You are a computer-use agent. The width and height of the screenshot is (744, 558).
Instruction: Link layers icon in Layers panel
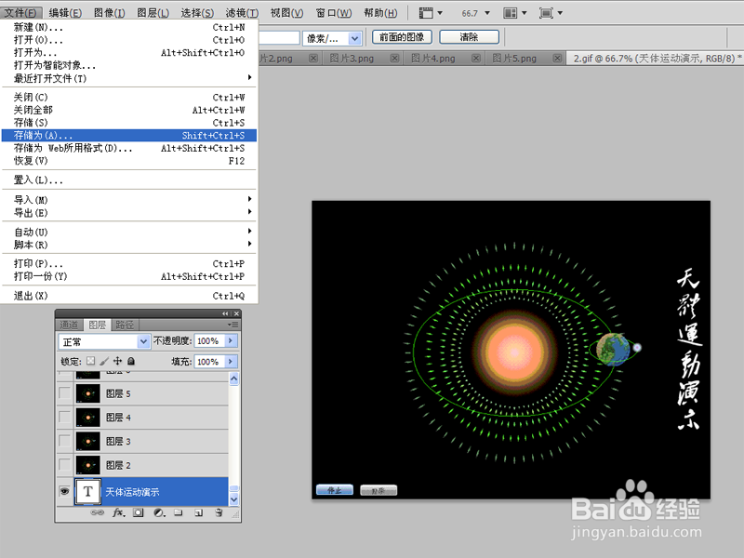tap(98, 512)
